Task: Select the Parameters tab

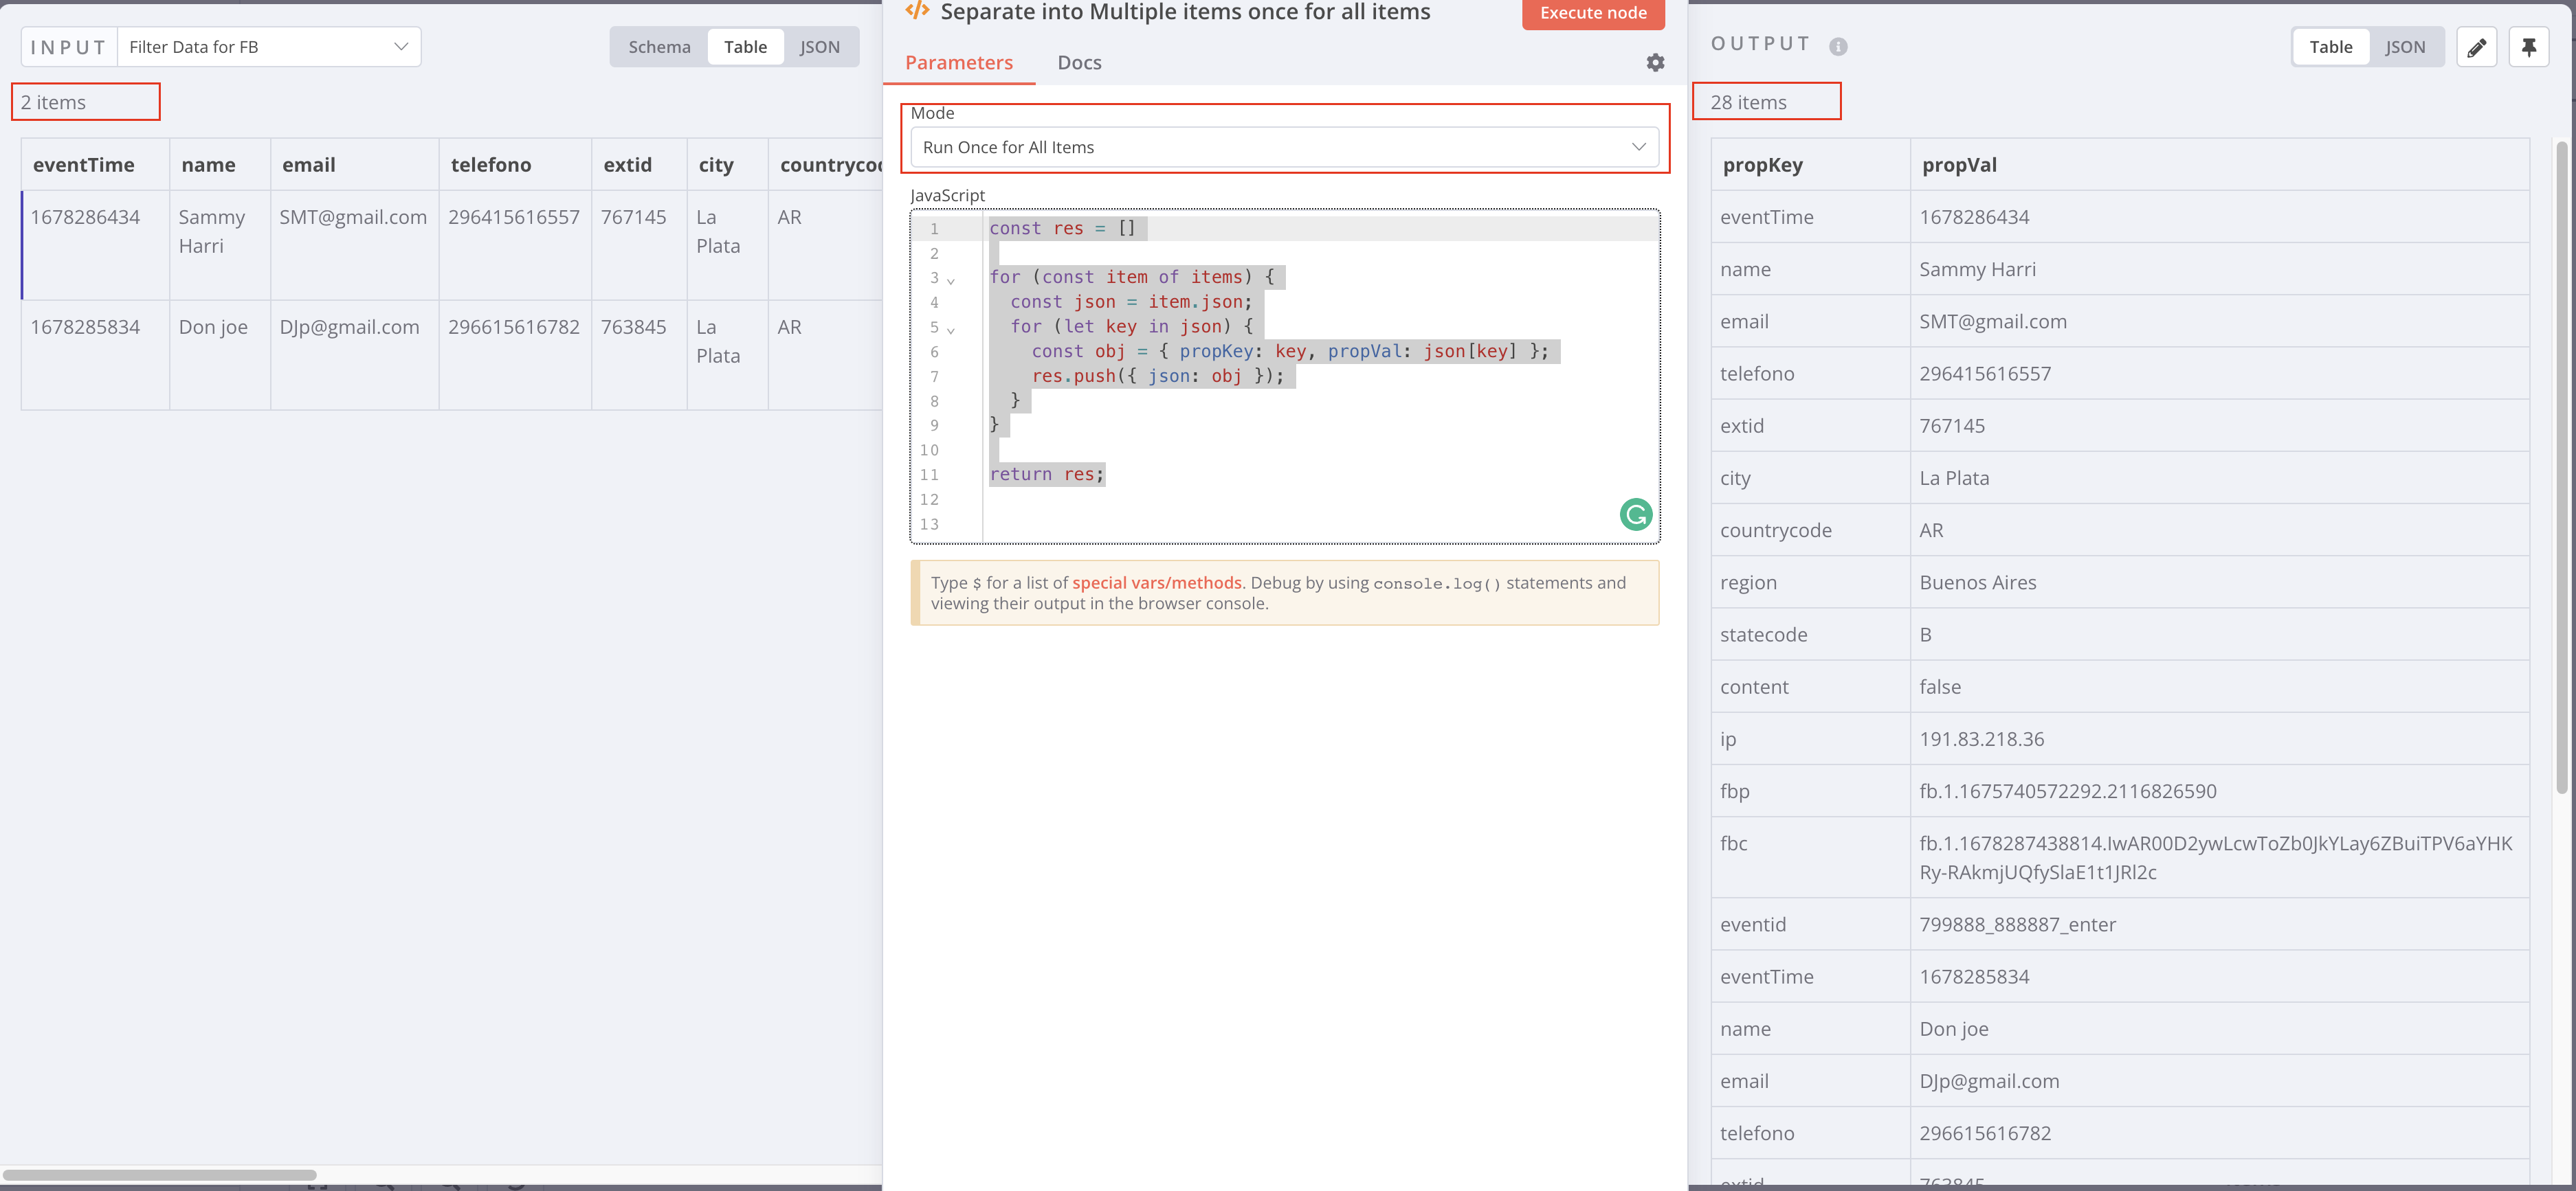Action: [958, 63]
